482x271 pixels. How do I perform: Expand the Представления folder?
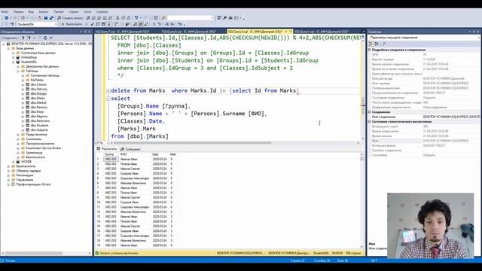18,135
